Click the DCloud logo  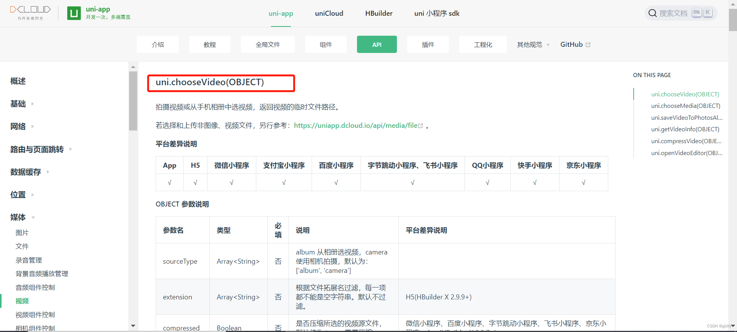(x=30, y=12)
